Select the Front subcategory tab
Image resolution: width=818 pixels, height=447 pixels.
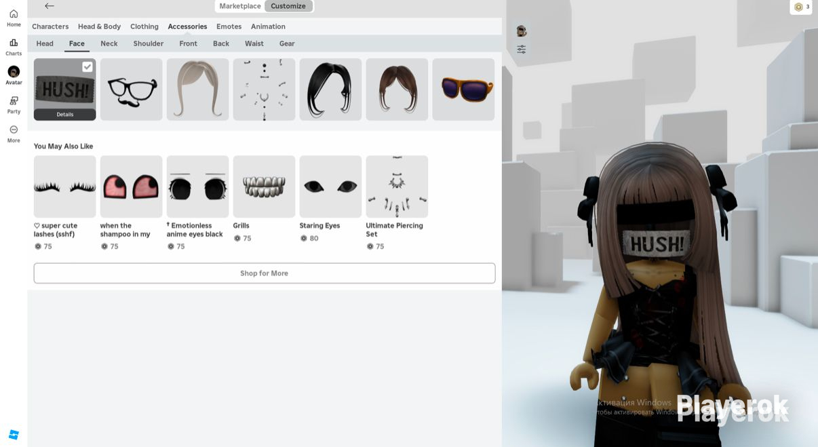click(189, 43)
